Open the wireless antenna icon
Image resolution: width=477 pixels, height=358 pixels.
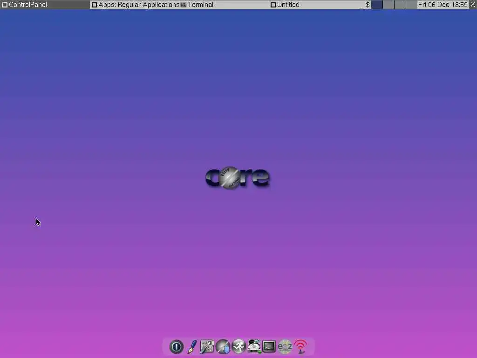(300, 347)
